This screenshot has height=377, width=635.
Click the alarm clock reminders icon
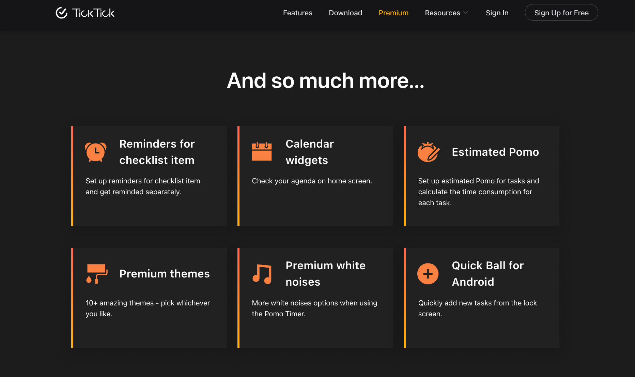coord(96,152)
